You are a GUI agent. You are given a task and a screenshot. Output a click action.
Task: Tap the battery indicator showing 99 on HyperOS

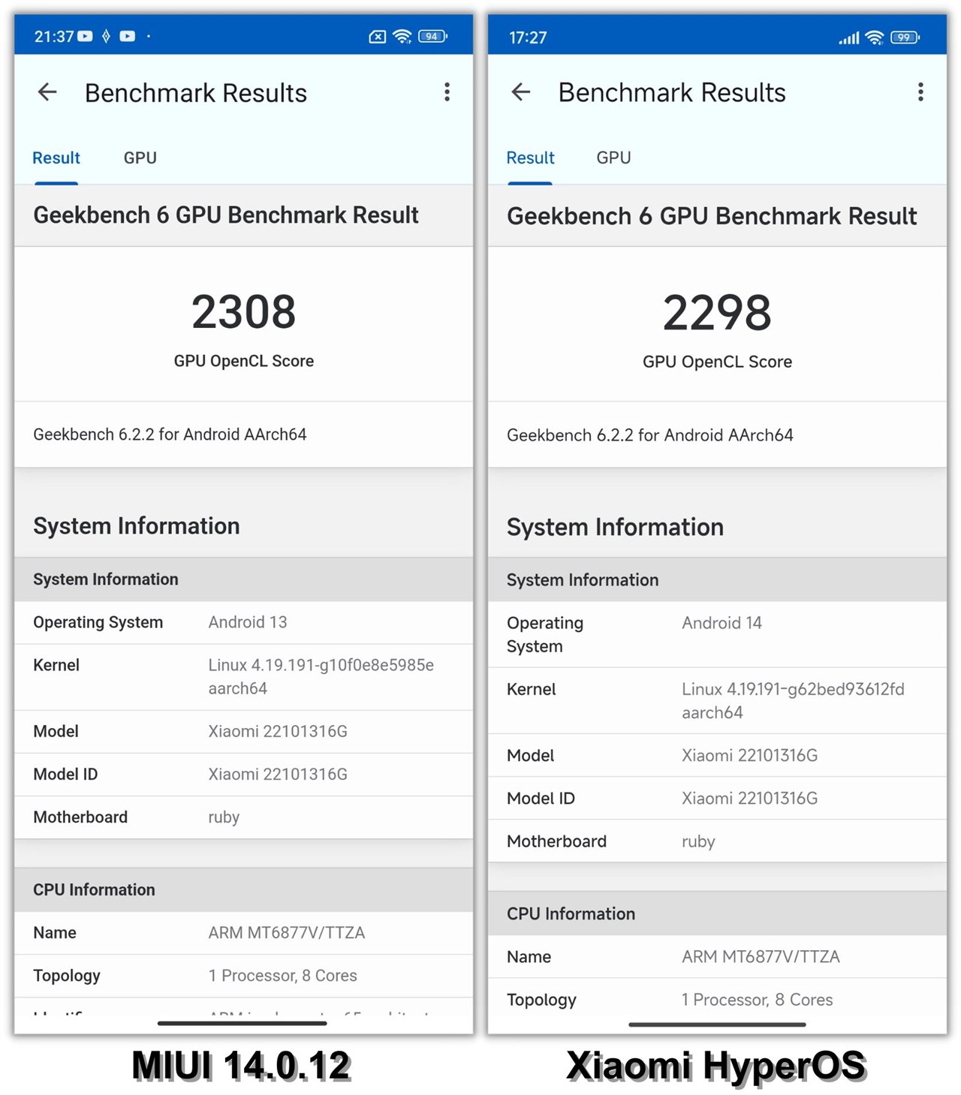(903, 37)
